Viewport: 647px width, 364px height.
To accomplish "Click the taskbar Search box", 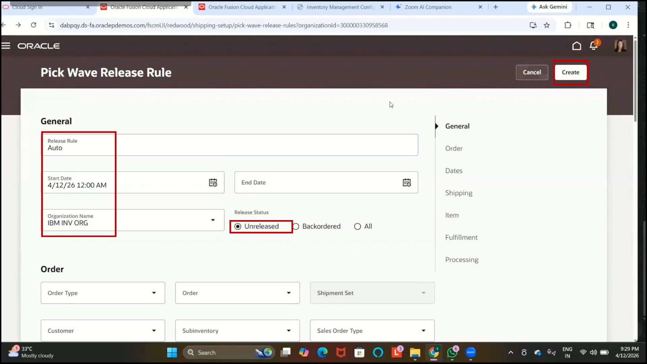I will [229, 353].
